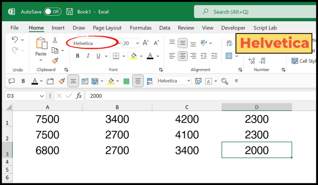Viewport: 318px width, 185px height.
Task: Click Format Painter brush in Quick Access Toolbar
Action: [x=62, y=81]
